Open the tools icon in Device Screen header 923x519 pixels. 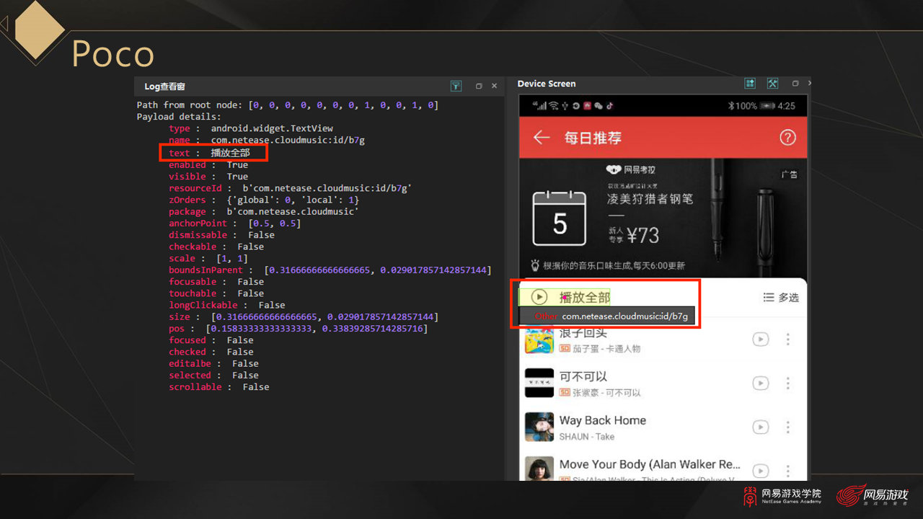click(x=772, y=84)
